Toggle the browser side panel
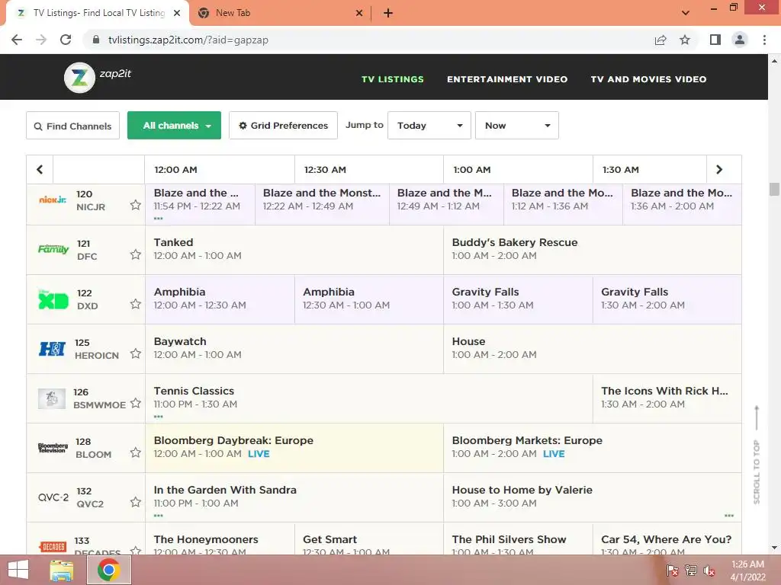Screen dimensions: 781x585 [715, 40]
